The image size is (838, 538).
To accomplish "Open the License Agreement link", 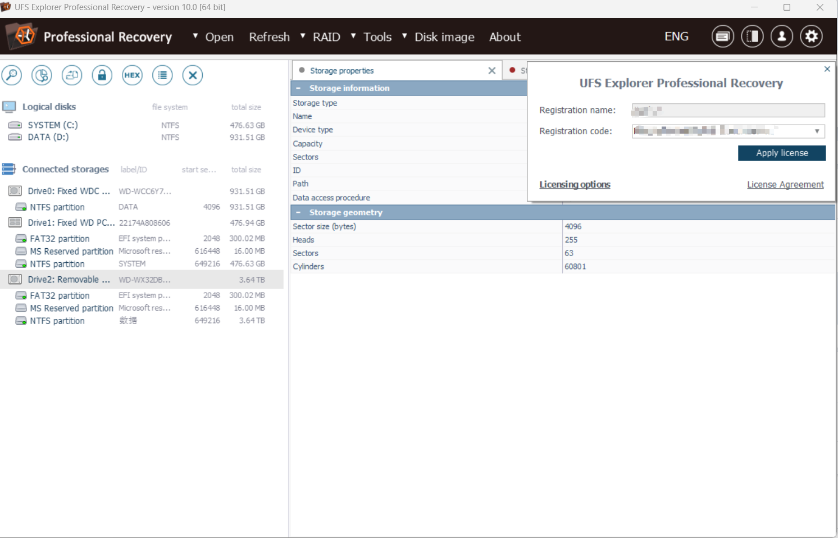I will 785,184.
